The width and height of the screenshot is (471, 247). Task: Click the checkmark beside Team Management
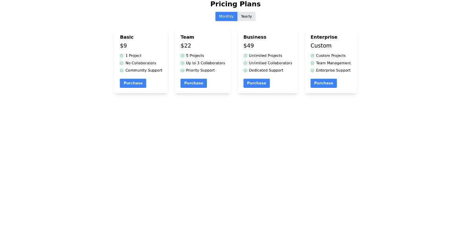click(312, 63)
